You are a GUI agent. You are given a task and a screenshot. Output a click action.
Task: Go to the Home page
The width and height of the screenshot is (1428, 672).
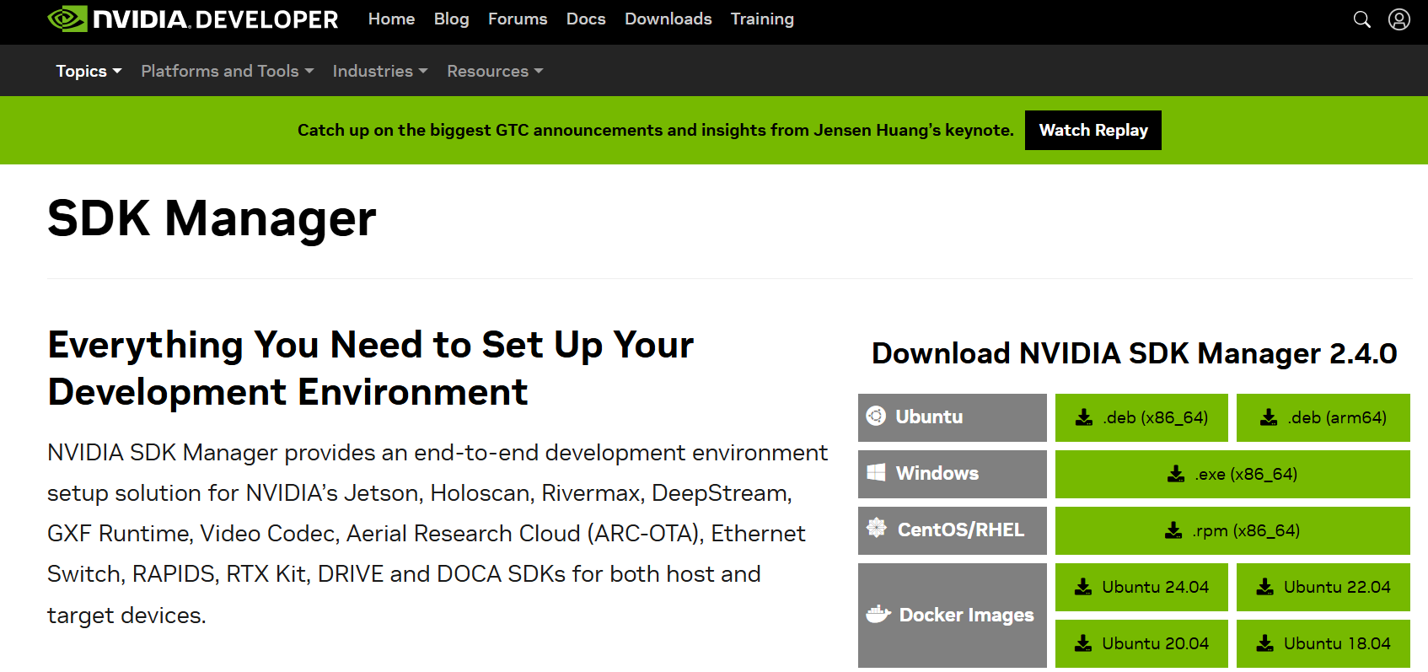coord(391,19)
